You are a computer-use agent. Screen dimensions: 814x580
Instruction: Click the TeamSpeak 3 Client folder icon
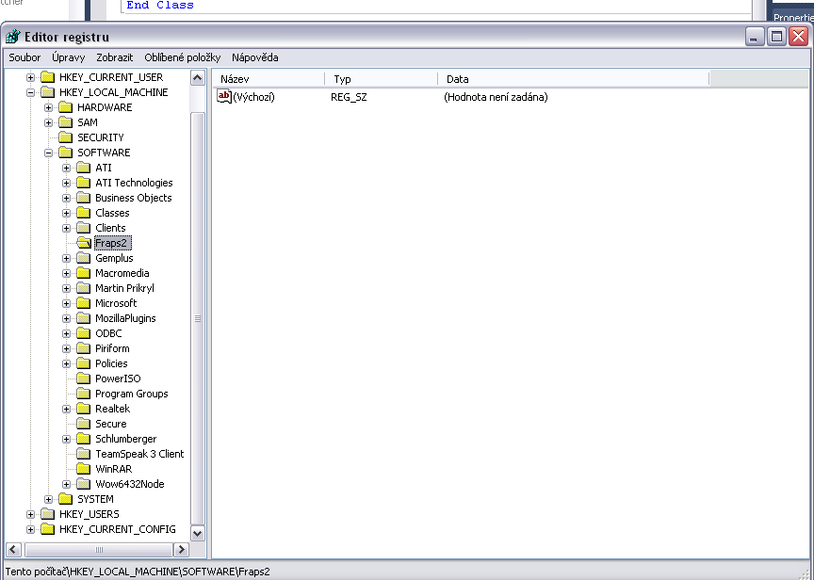click(84, 454)
